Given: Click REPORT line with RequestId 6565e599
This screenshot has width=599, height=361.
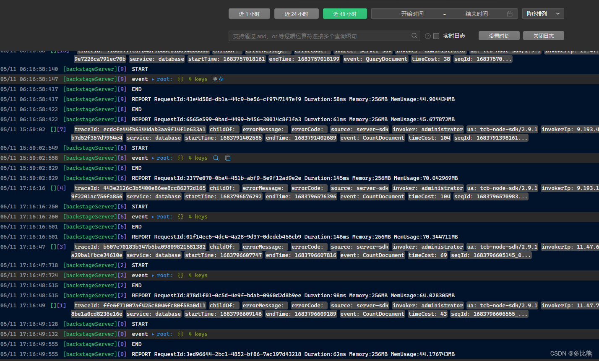Looking at the screenshot, I should 293,119.
